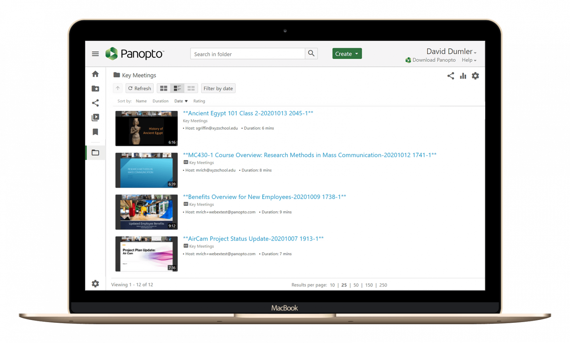
Task: Open the Bookmarks sidebar icon
Action: (95, 132)
